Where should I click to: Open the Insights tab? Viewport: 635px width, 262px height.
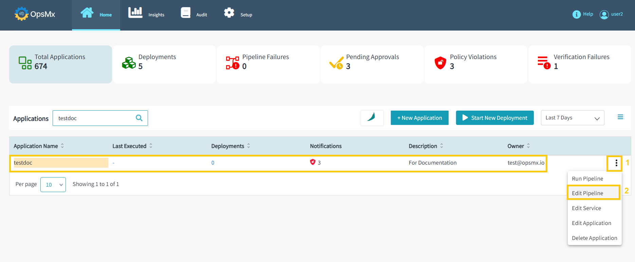click(146, 14)
